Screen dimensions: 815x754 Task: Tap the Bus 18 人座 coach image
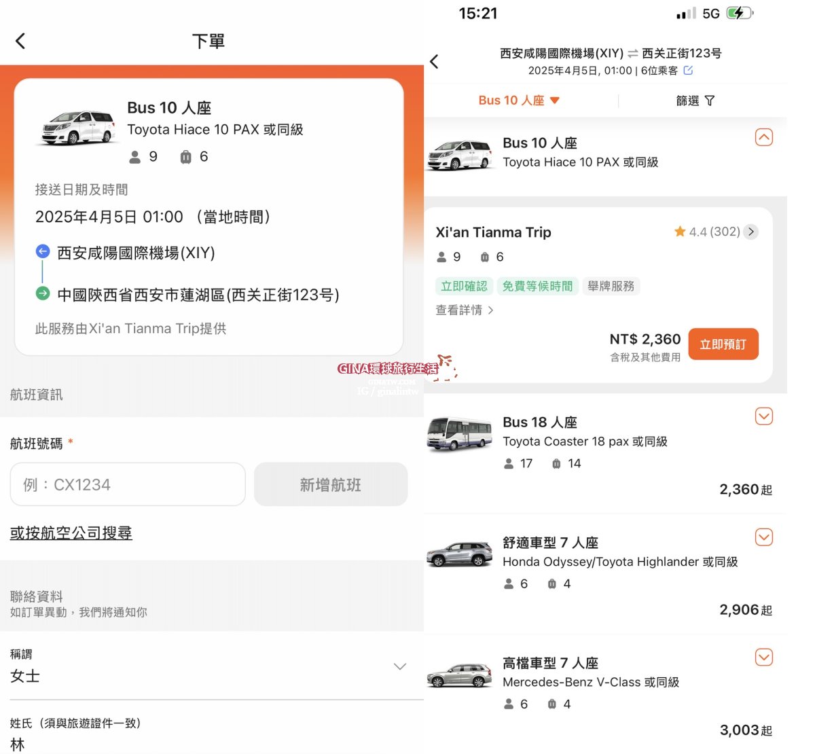459,435
